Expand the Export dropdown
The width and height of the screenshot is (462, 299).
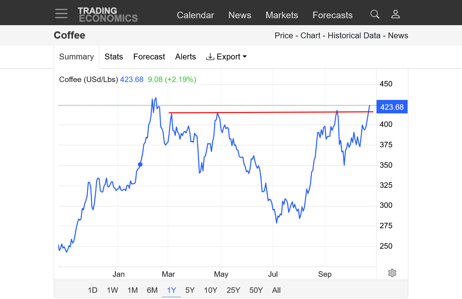coord(226,57)
